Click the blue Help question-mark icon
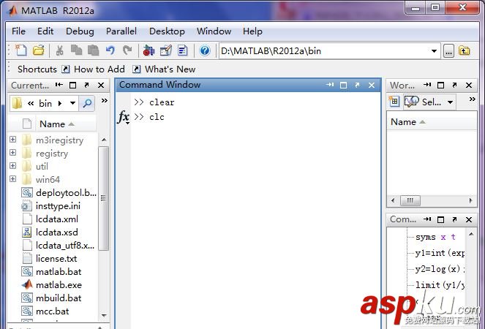 click(x=205, y=50)
